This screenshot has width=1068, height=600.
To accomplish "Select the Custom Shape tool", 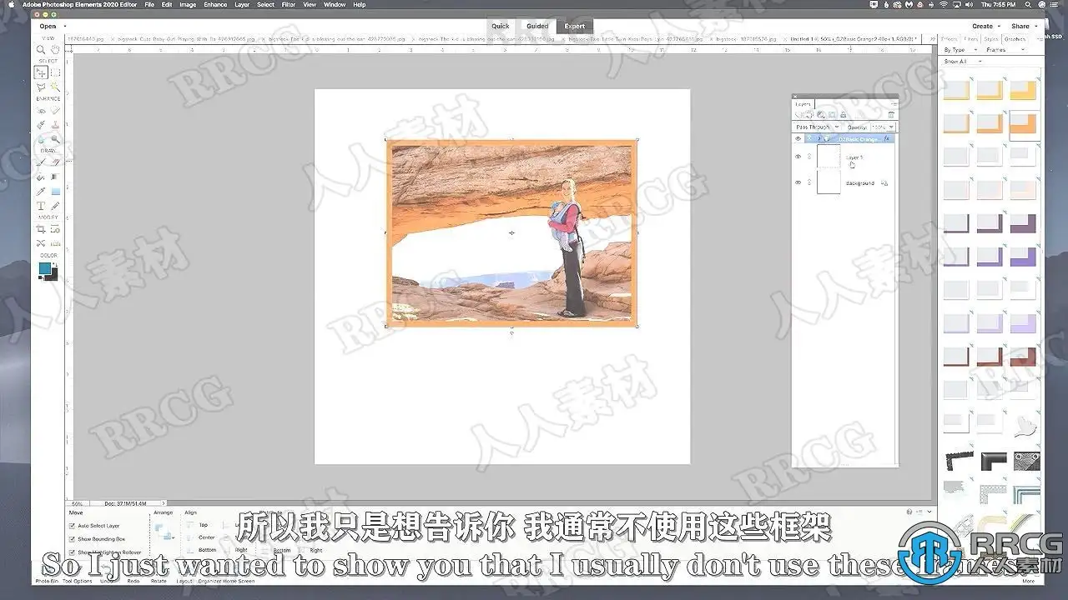I will click(x=55, y=191).
